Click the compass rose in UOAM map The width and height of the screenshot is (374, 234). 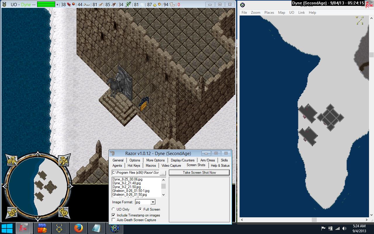[360, 20]
